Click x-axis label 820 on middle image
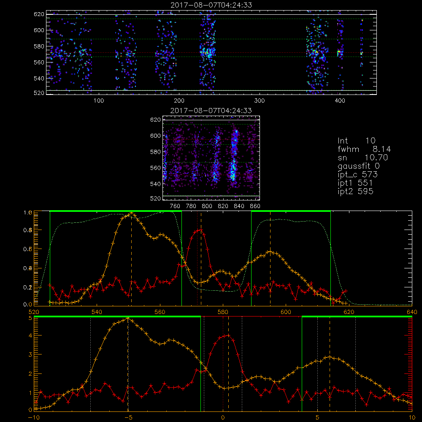The height and width of the screenshot is (422, 422). click(x=223, y=206)
